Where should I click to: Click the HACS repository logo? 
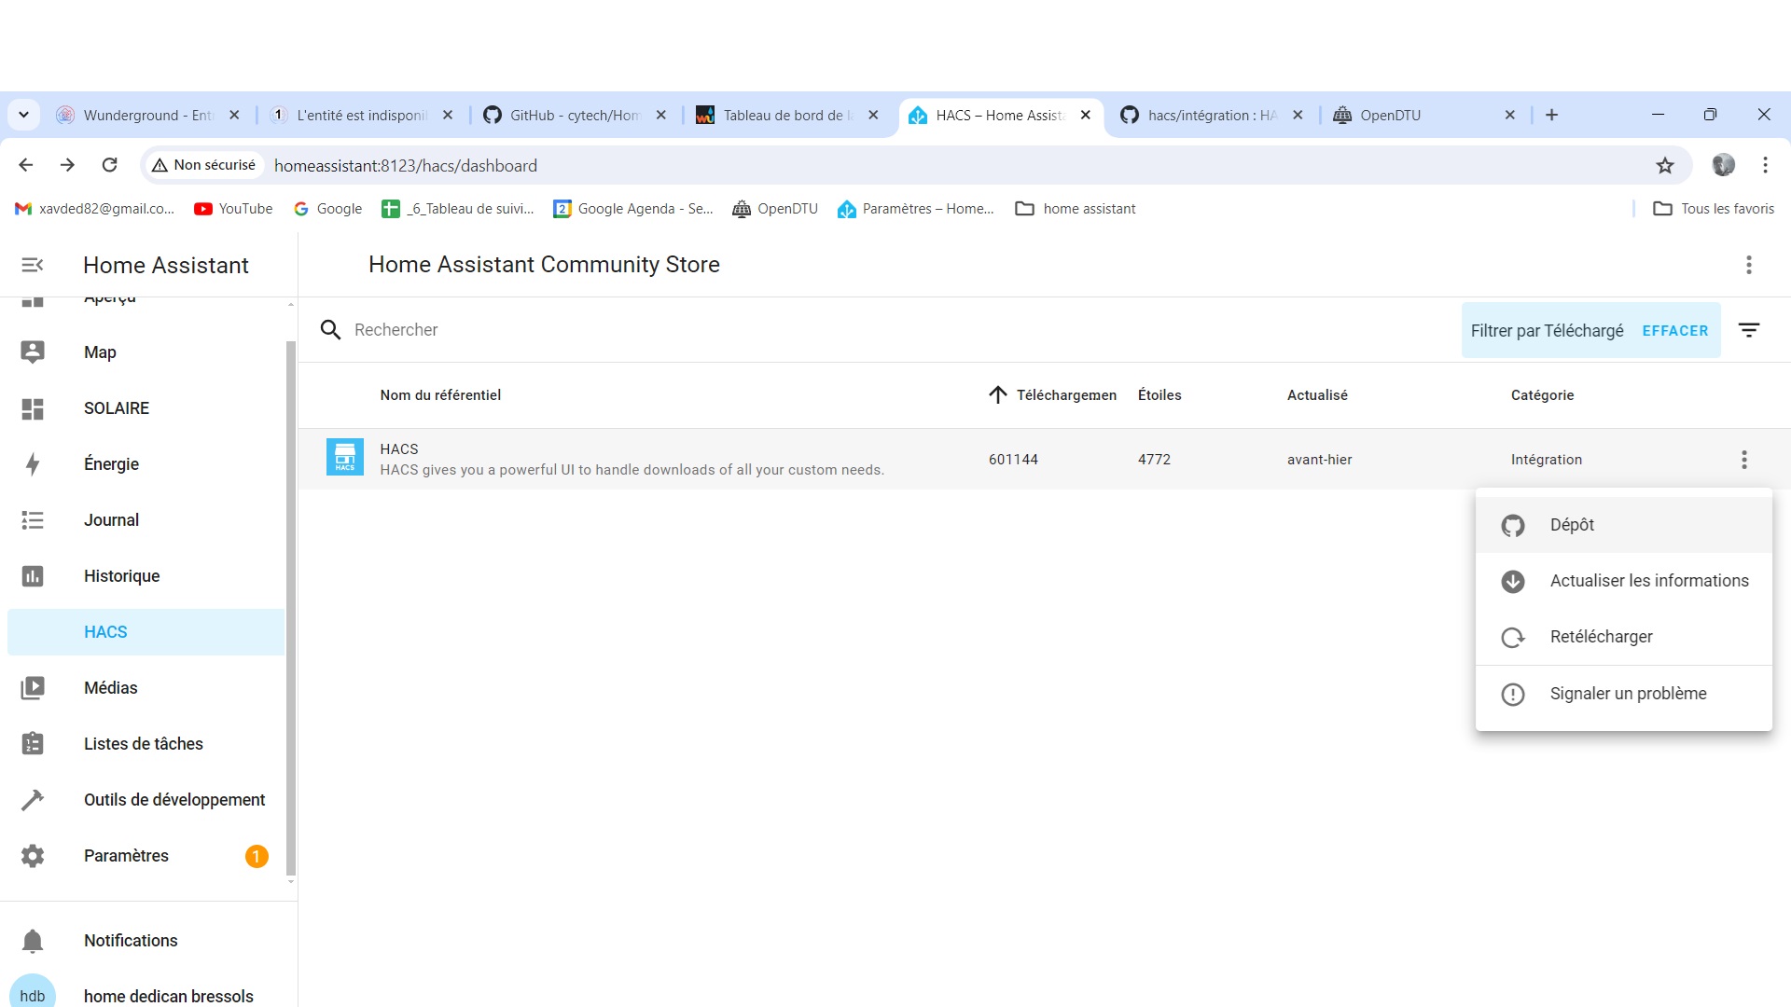[345, 457]
